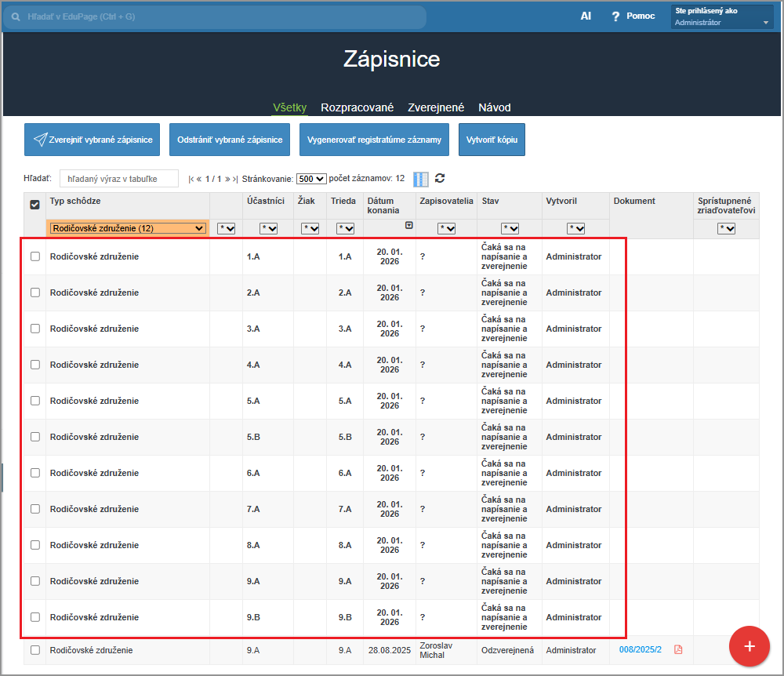Open document link 008/2025/2
Screen dimensions: 784x676
[x=640, y=650]
